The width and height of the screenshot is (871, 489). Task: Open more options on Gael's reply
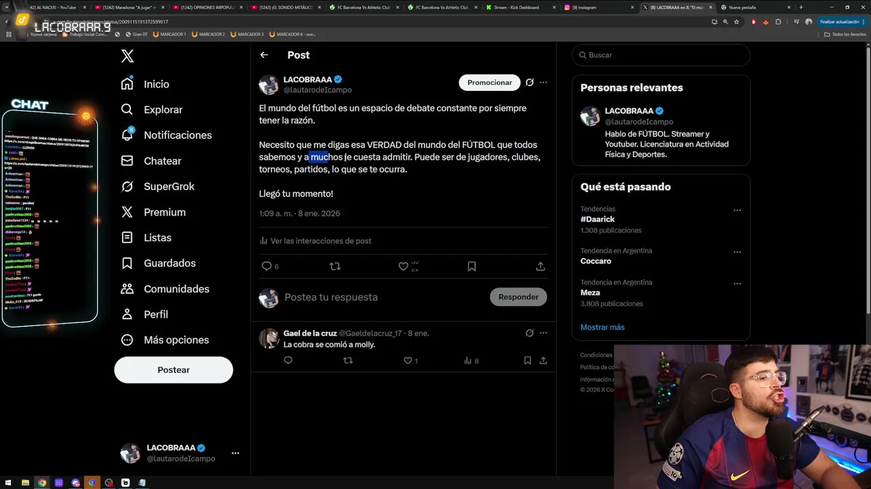coord(543,333)
